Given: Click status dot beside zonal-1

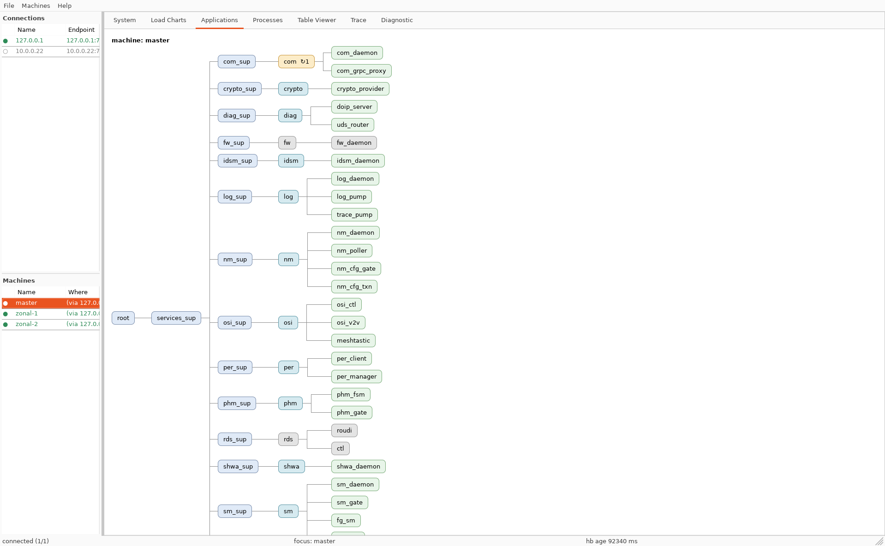Looking at the screenshot, I should click(x=6, y=314).
